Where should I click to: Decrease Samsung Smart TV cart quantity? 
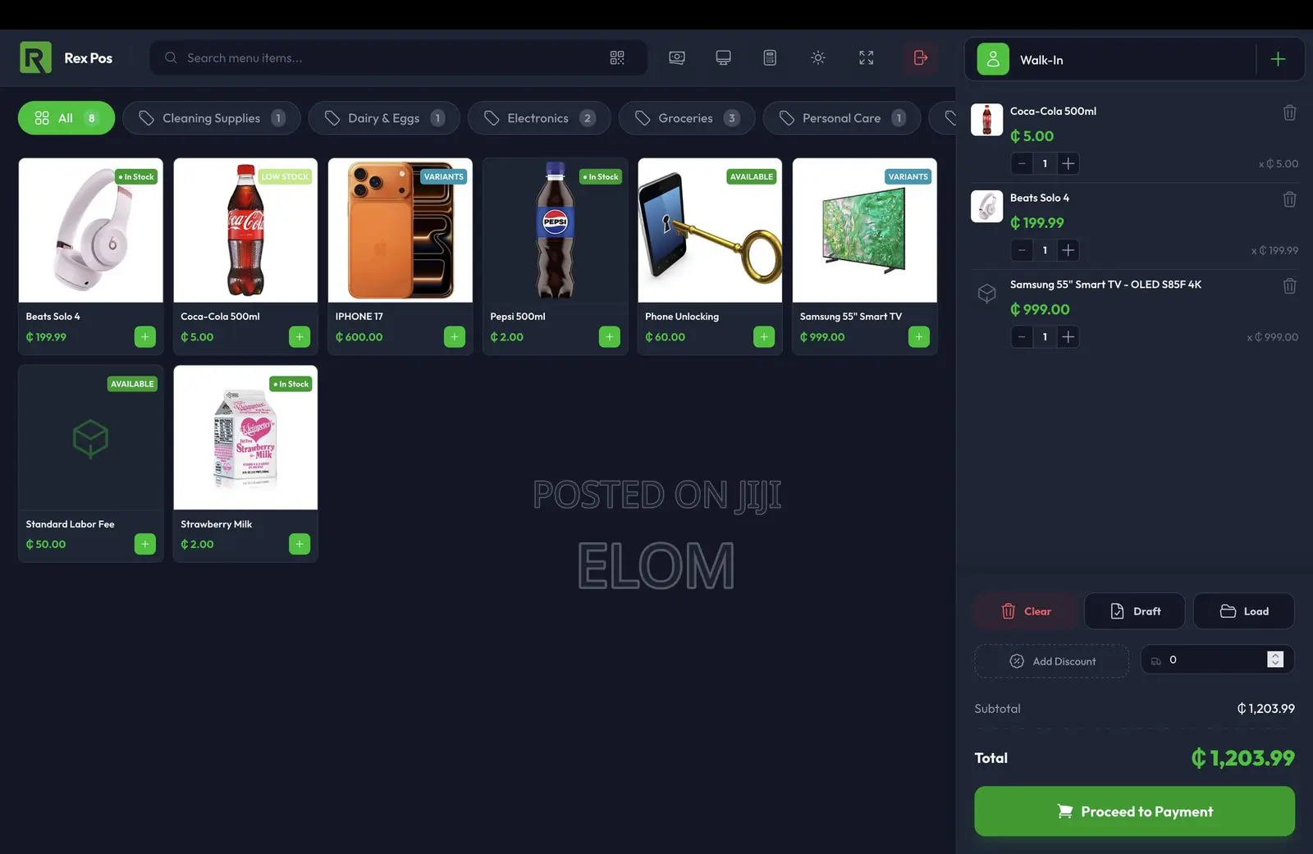coord(1022,337)
